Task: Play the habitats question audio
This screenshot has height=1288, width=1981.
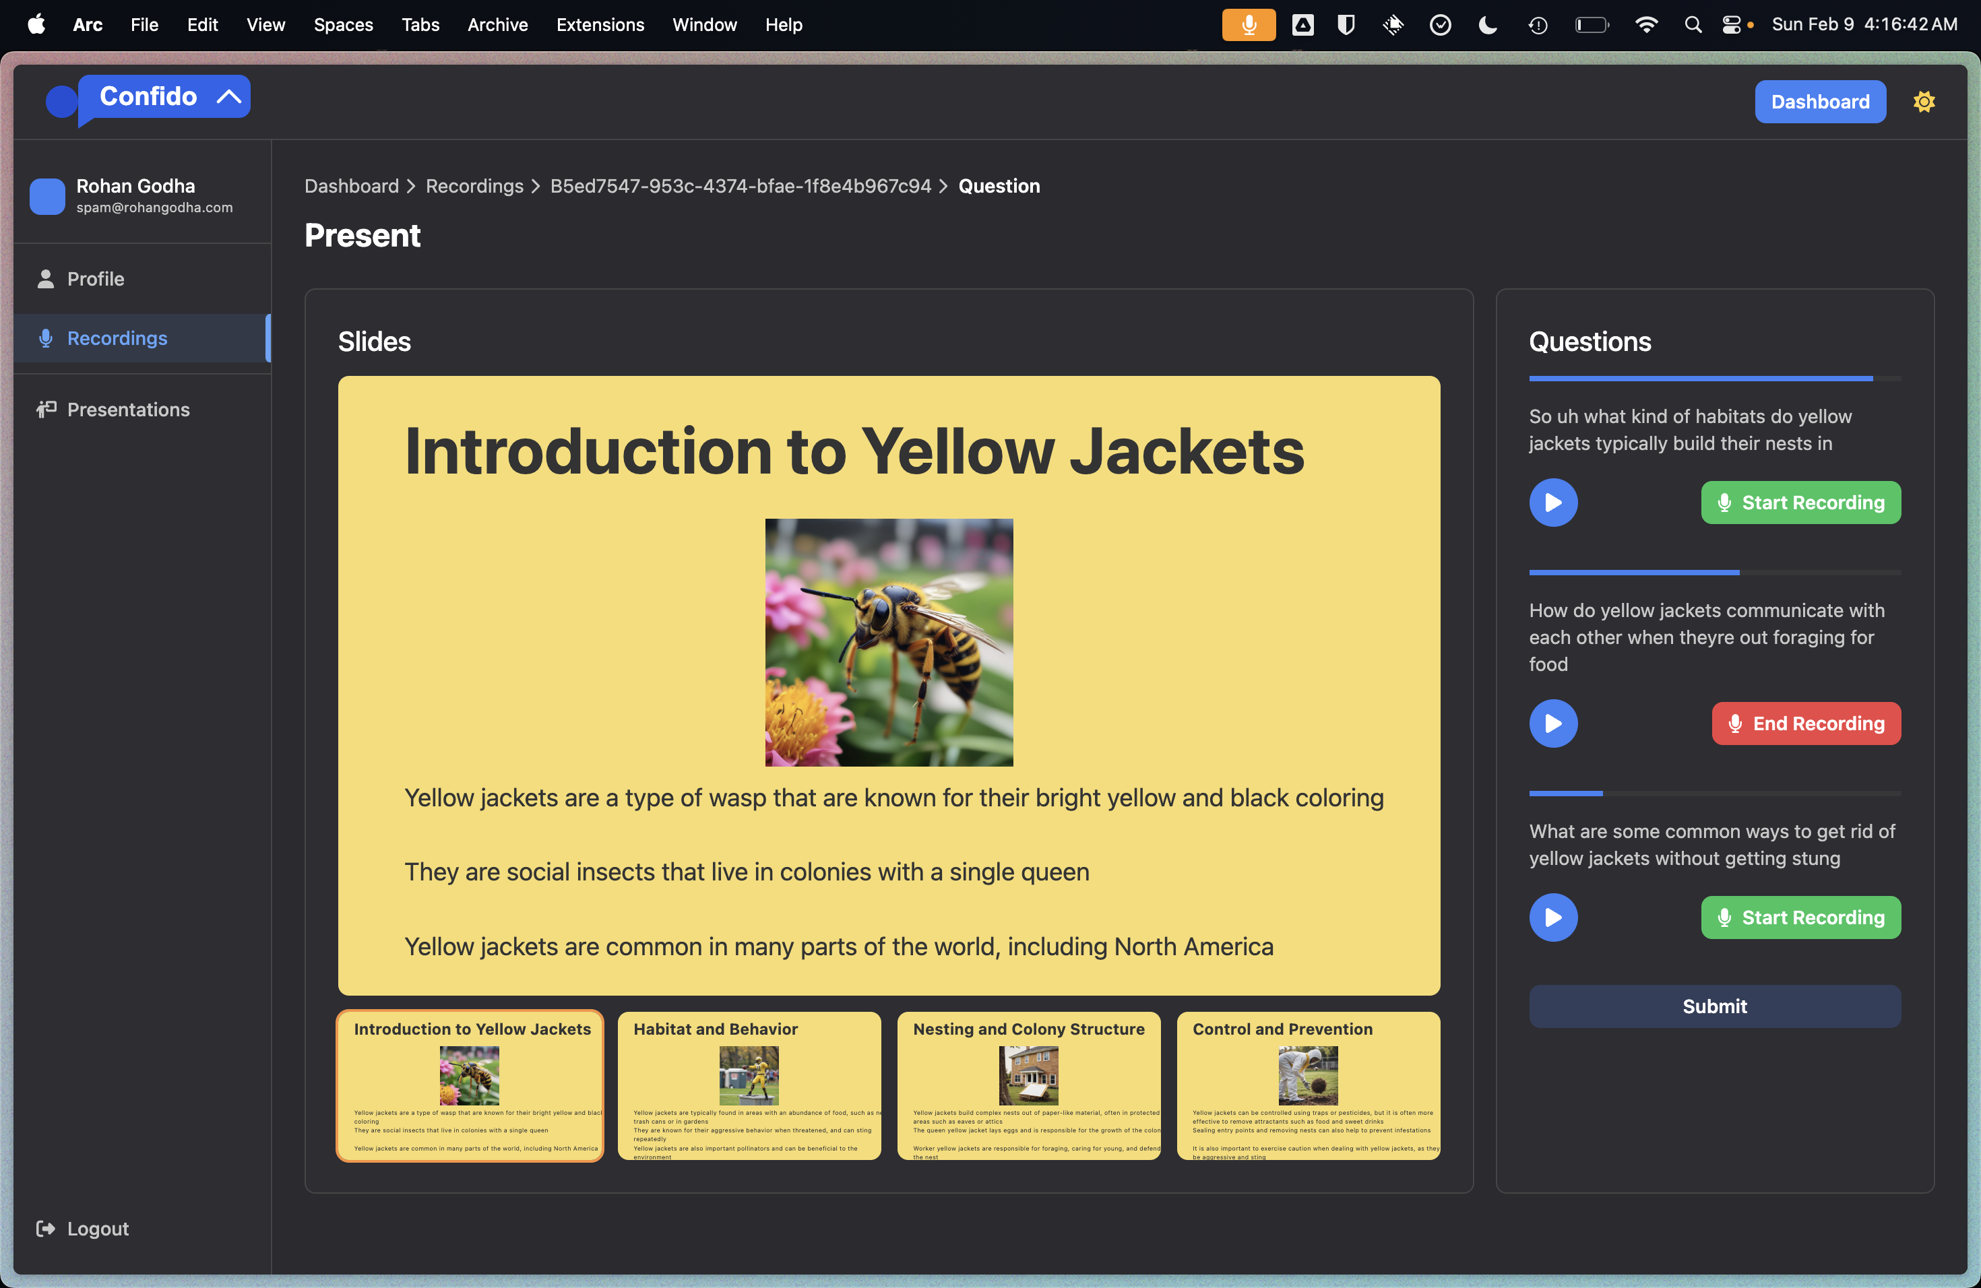Action: [x=1552, y=503]
